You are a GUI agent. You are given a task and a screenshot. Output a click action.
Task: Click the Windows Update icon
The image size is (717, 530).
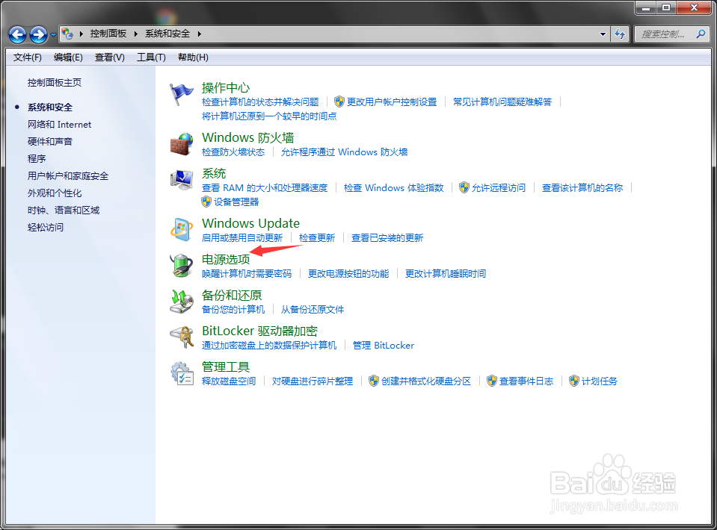[182, 230]
